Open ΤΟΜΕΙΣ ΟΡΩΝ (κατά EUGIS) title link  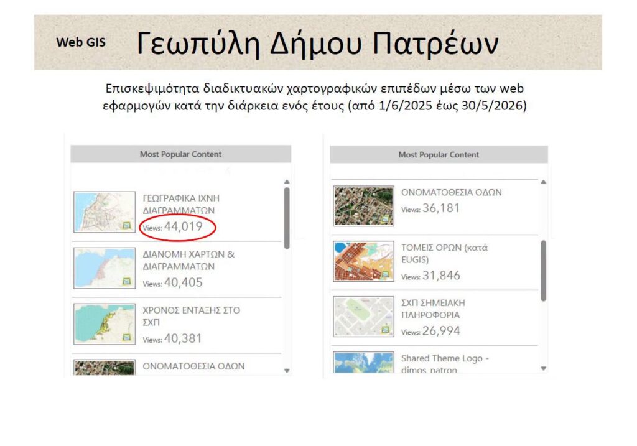444,253
